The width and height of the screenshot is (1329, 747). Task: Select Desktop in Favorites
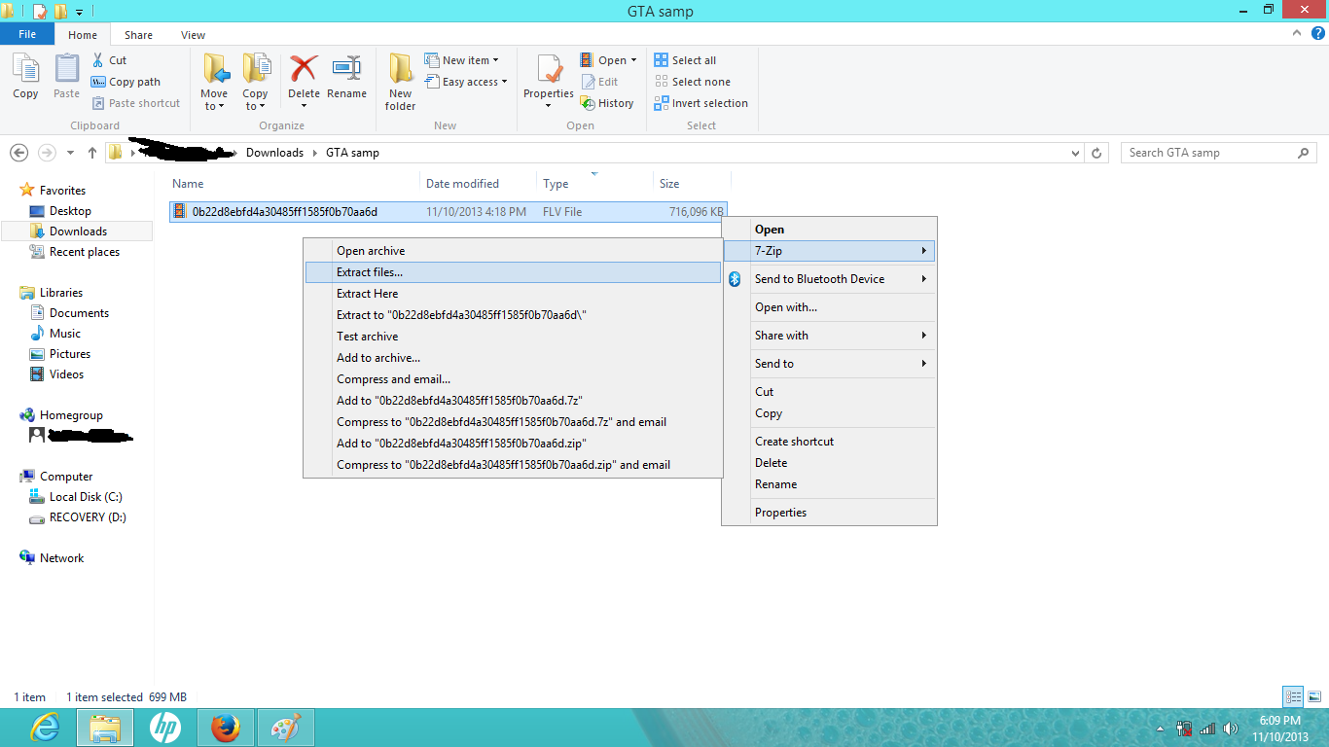(x=70, y=211)
